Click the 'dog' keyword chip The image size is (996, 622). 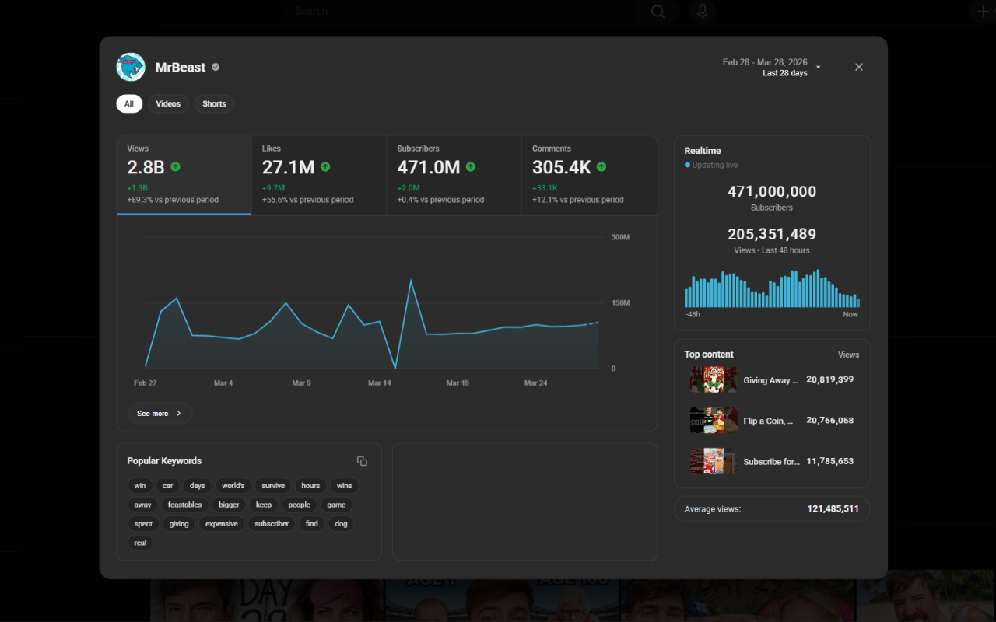click(x=341, y=524)
